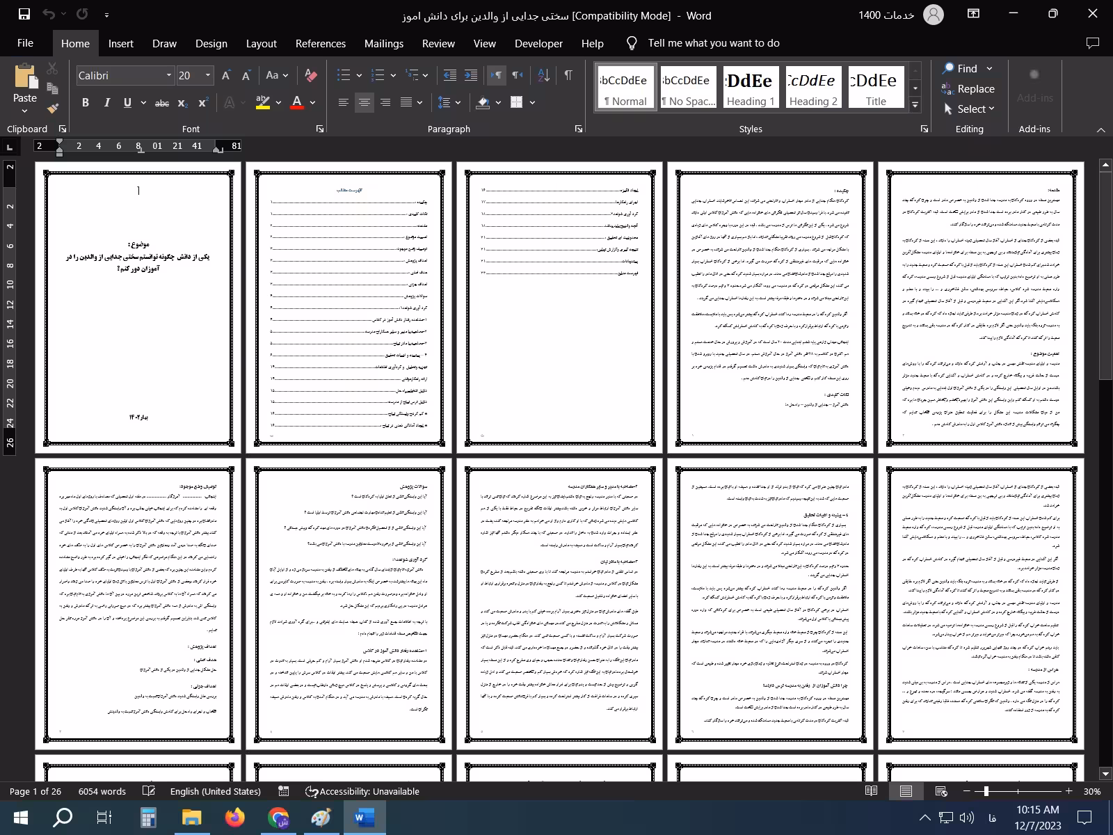Image resolution: width=1113 pixels, height=835 pixels.
Task: Apply the Heading 1 style
Action: (x=751, y=88)
